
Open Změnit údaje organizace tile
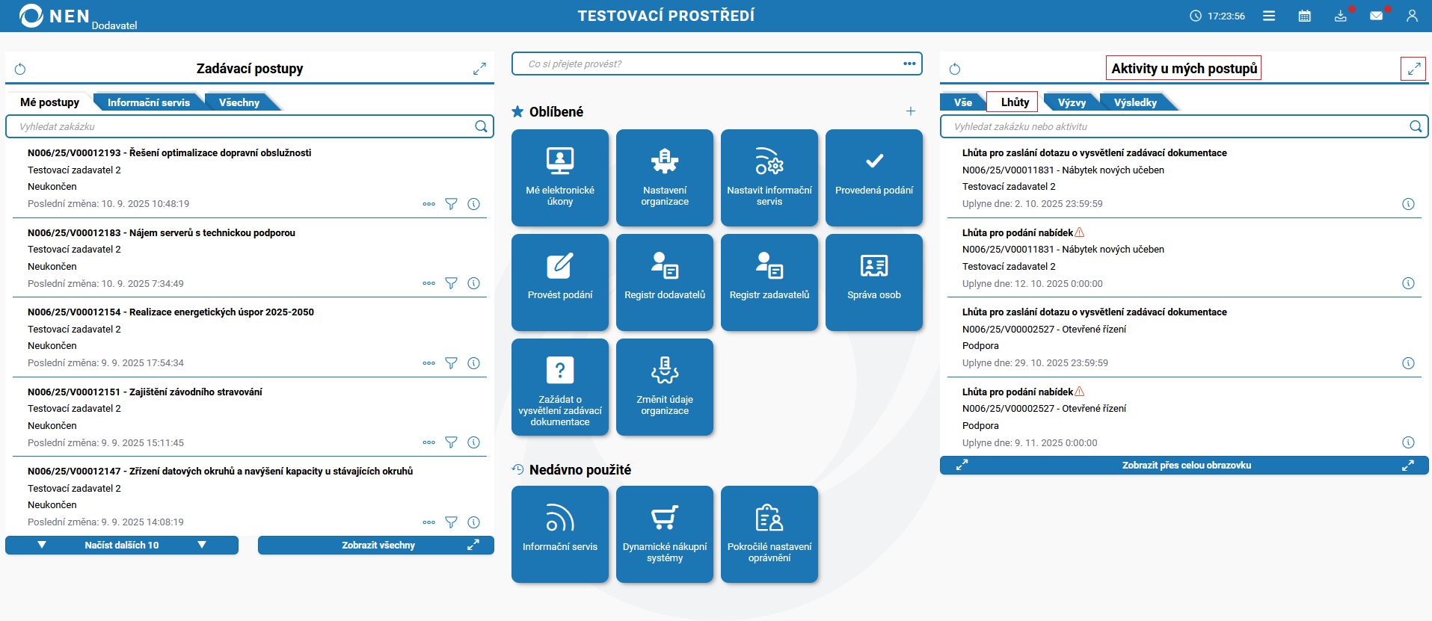665,387
